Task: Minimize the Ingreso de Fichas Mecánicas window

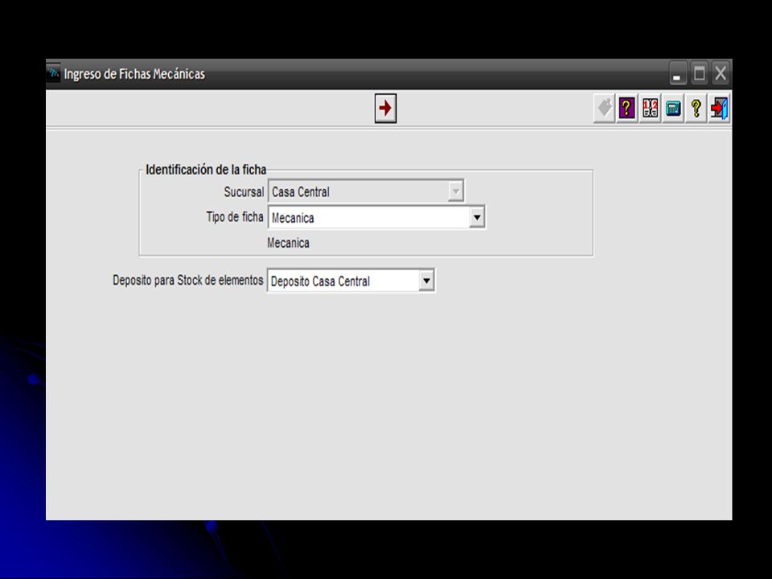Action: click(677, 74)
